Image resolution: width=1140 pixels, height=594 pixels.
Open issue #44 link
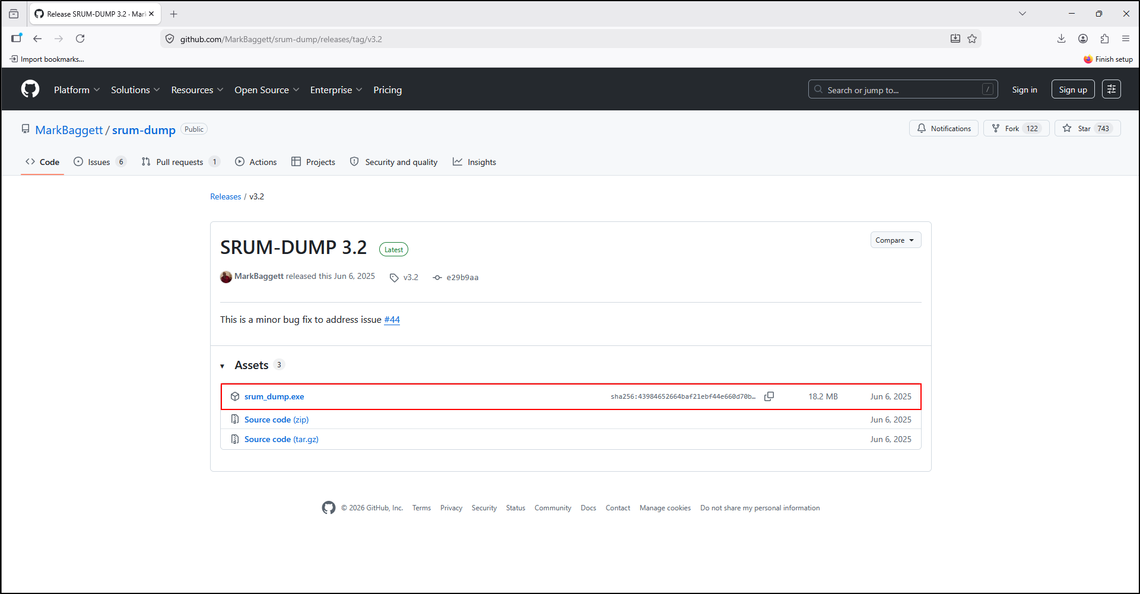pos(392,320)
